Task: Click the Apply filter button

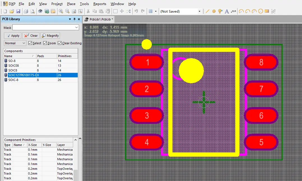Action: pyautogui.click(x=13, y=36)
